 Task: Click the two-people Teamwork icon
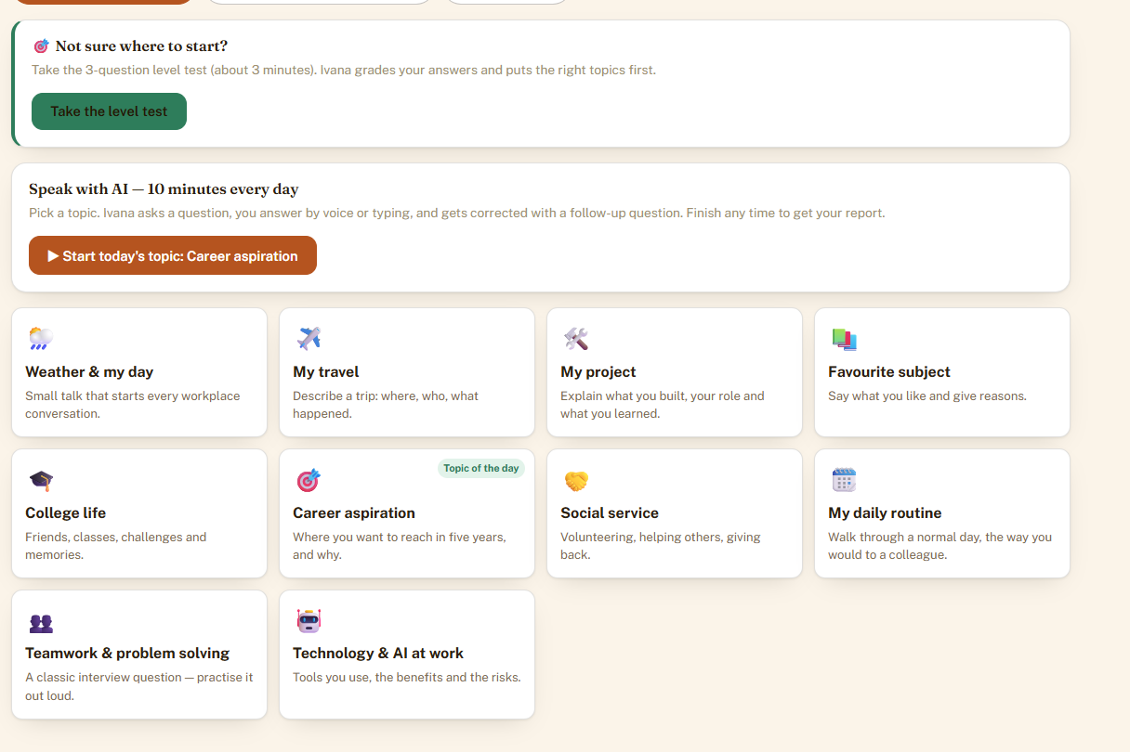pyautogui.click(x=40, y=623)
